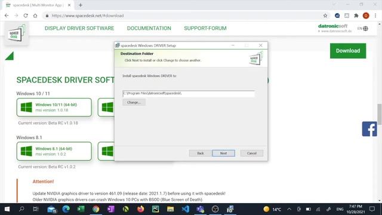
Task: Open File Explorer from the taskbar
Action: [x=170, y=209]
